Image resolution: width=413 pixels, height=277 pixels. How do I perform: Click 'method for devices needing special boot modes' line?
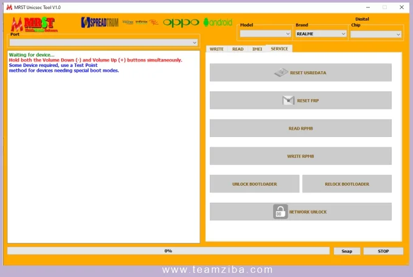64,71
